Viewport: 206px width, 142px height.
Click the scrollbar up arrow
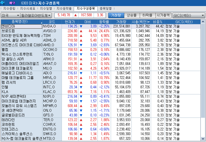(203, 21)
